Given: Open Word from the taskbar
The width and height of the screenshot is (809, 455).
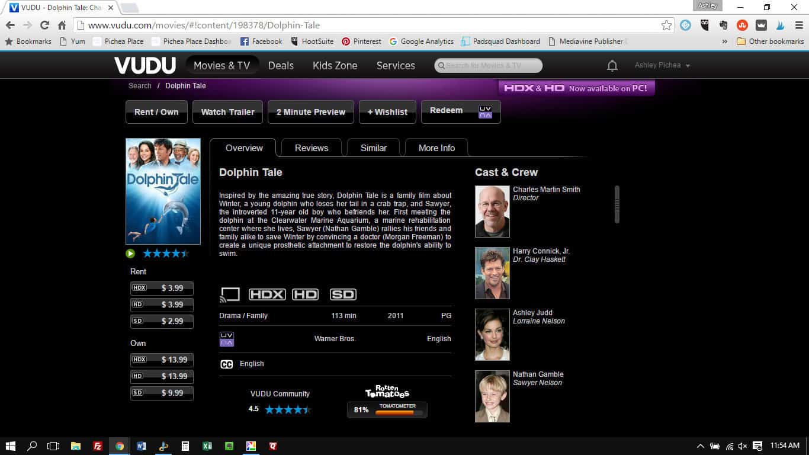Looking at the screenshot, I should click(x=141, y=446).
